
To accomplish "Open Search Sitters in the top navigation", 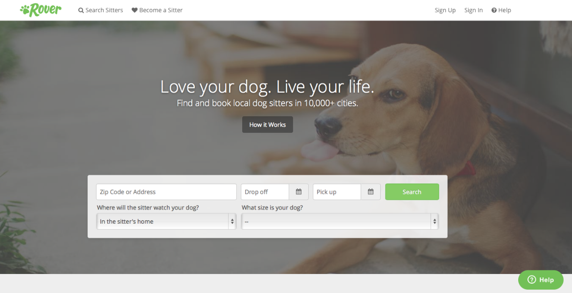I will click(x=101, y=10).
